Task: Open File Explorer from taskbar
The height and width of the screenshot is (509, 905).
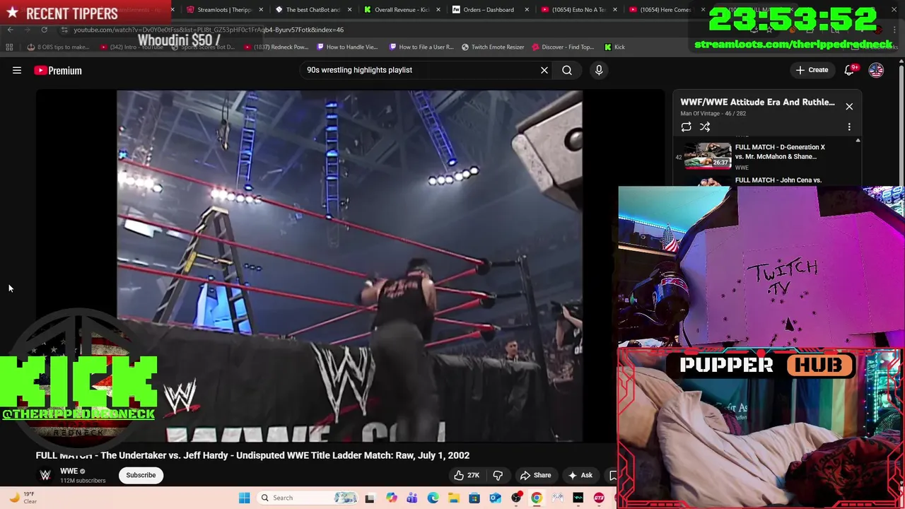Action: click(453, 498)
